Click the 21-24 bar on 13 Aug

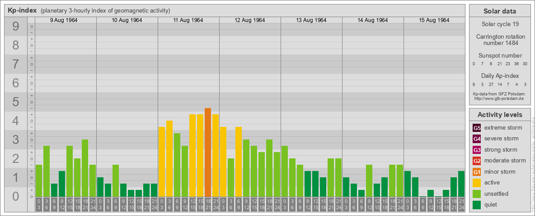[x=338, y=177]
